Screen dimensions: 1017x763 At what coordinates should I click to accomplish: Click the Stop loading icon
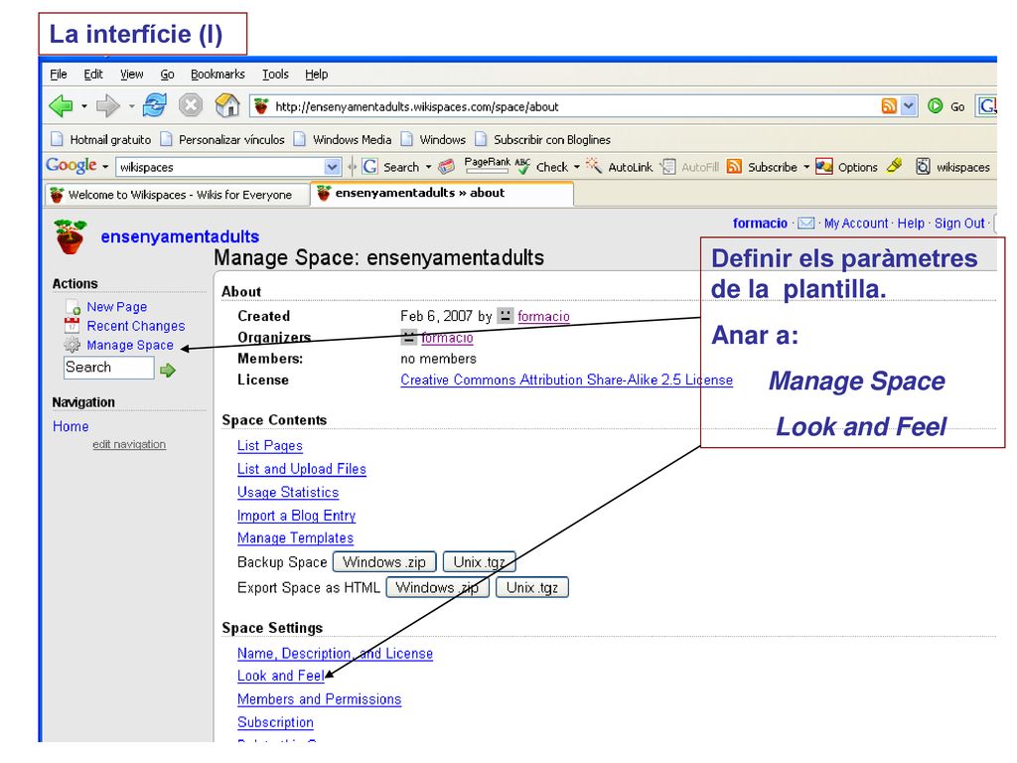coord(191,105)
